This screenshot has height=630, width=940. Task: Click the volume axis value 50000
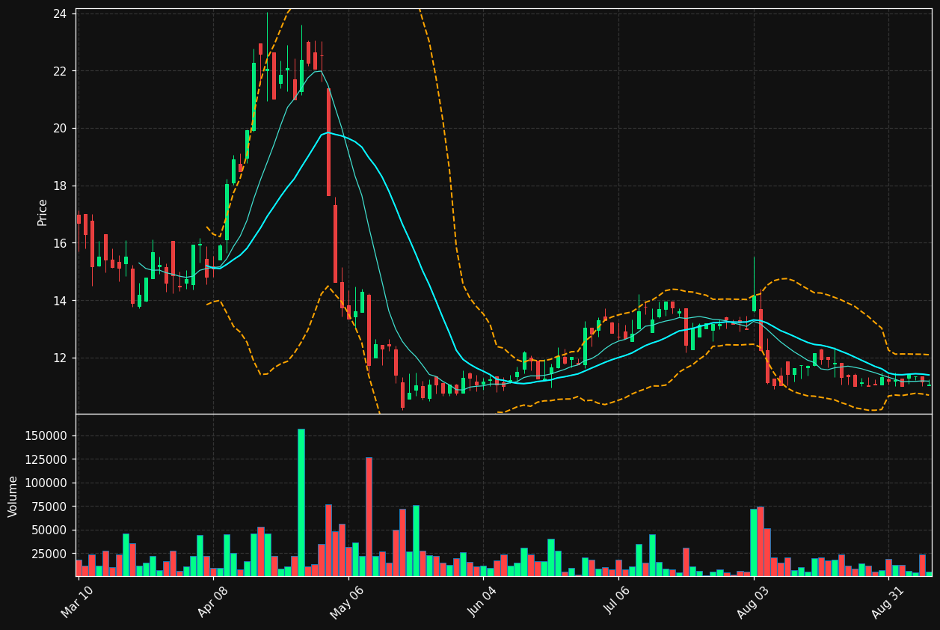(50, 530)
